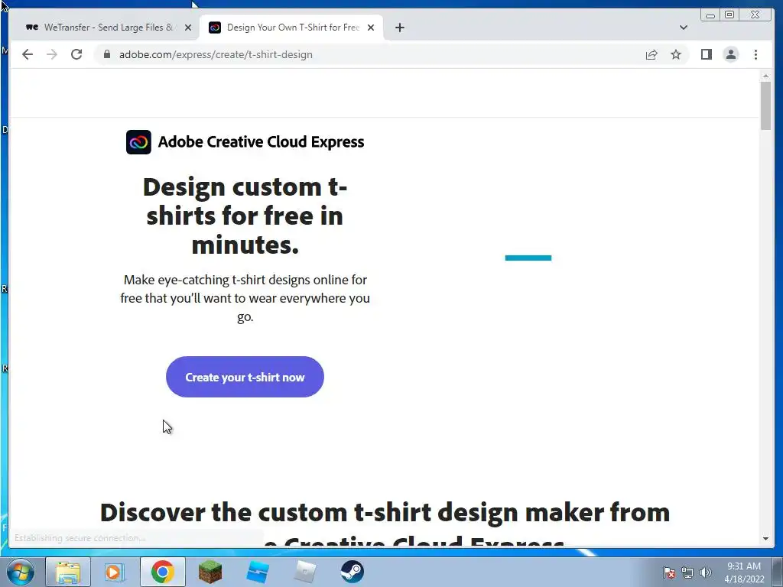The image size is (783, 587).
Task: Open the blue Roblox Studio taskbar icon
Action: [258, 572]
